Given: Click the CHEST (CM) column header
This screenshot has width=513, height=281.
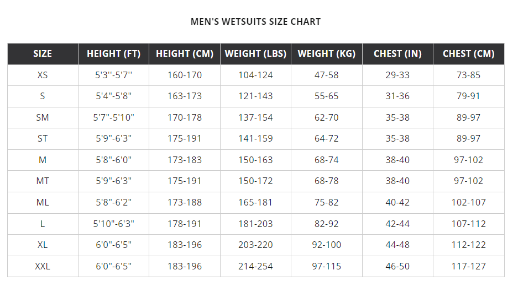Looking at the screenshot, I should 469,54.
